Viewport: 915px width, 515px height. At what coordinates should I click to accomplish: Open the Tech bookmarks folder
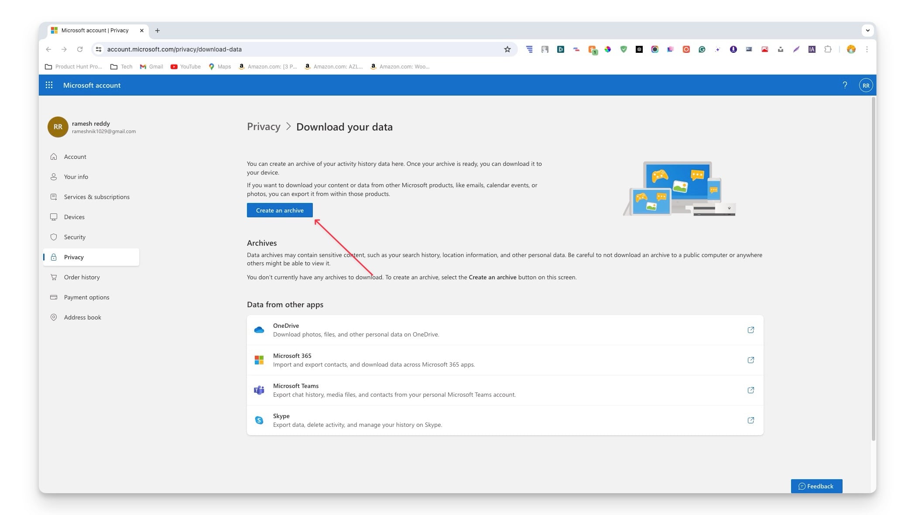121,67
